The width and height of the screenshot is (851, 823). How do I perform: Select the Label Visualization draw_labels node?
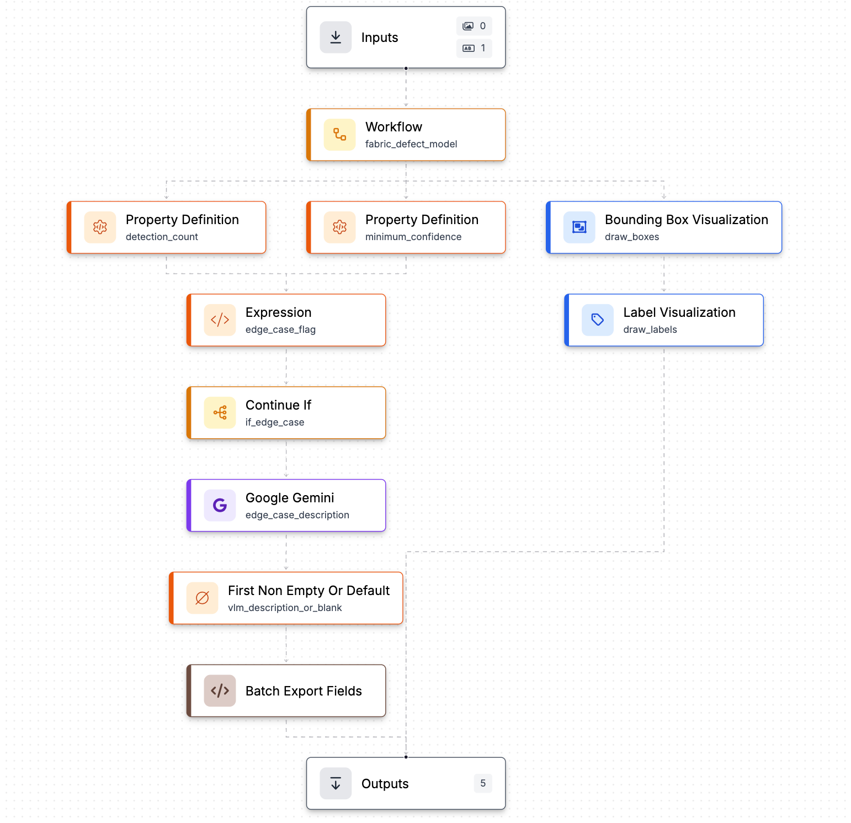[664, 320]
